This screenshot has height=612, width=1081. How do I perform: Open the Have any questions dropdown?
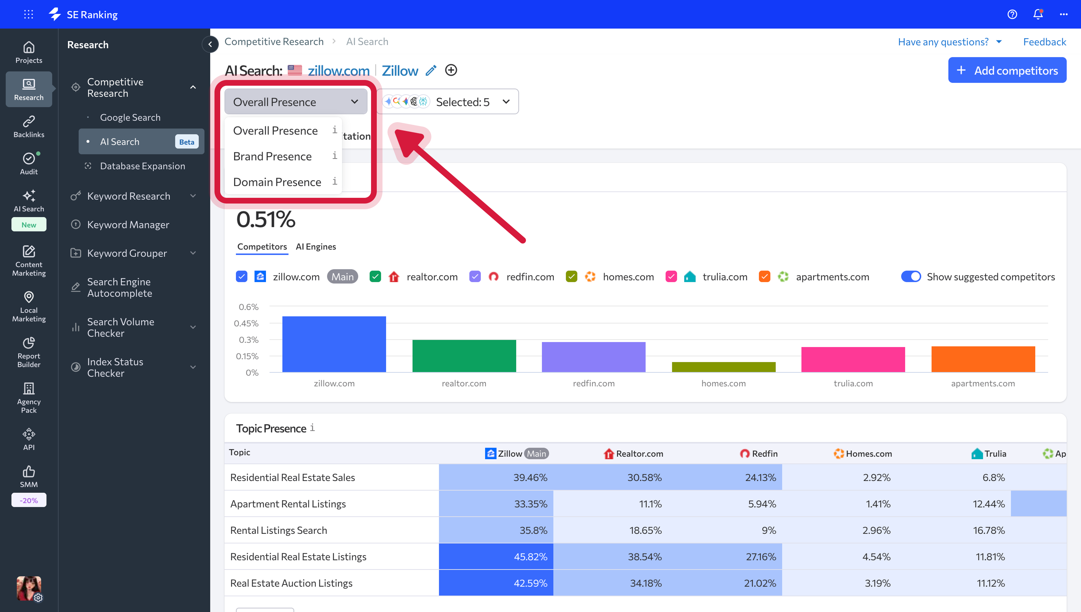[950, 42]
